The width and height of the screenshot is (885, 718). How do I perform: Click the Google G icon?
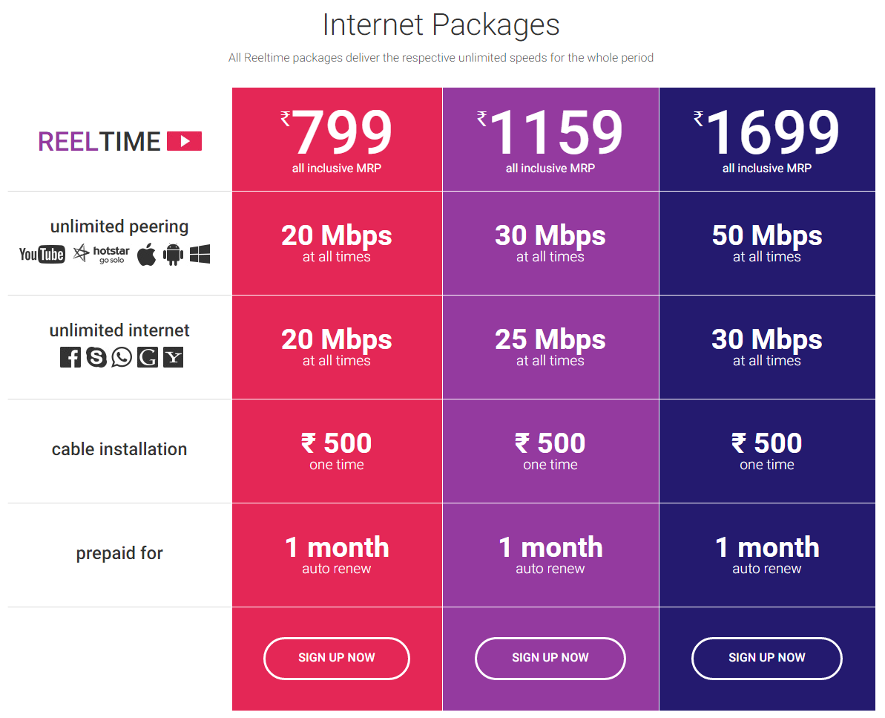coord(148,357)
